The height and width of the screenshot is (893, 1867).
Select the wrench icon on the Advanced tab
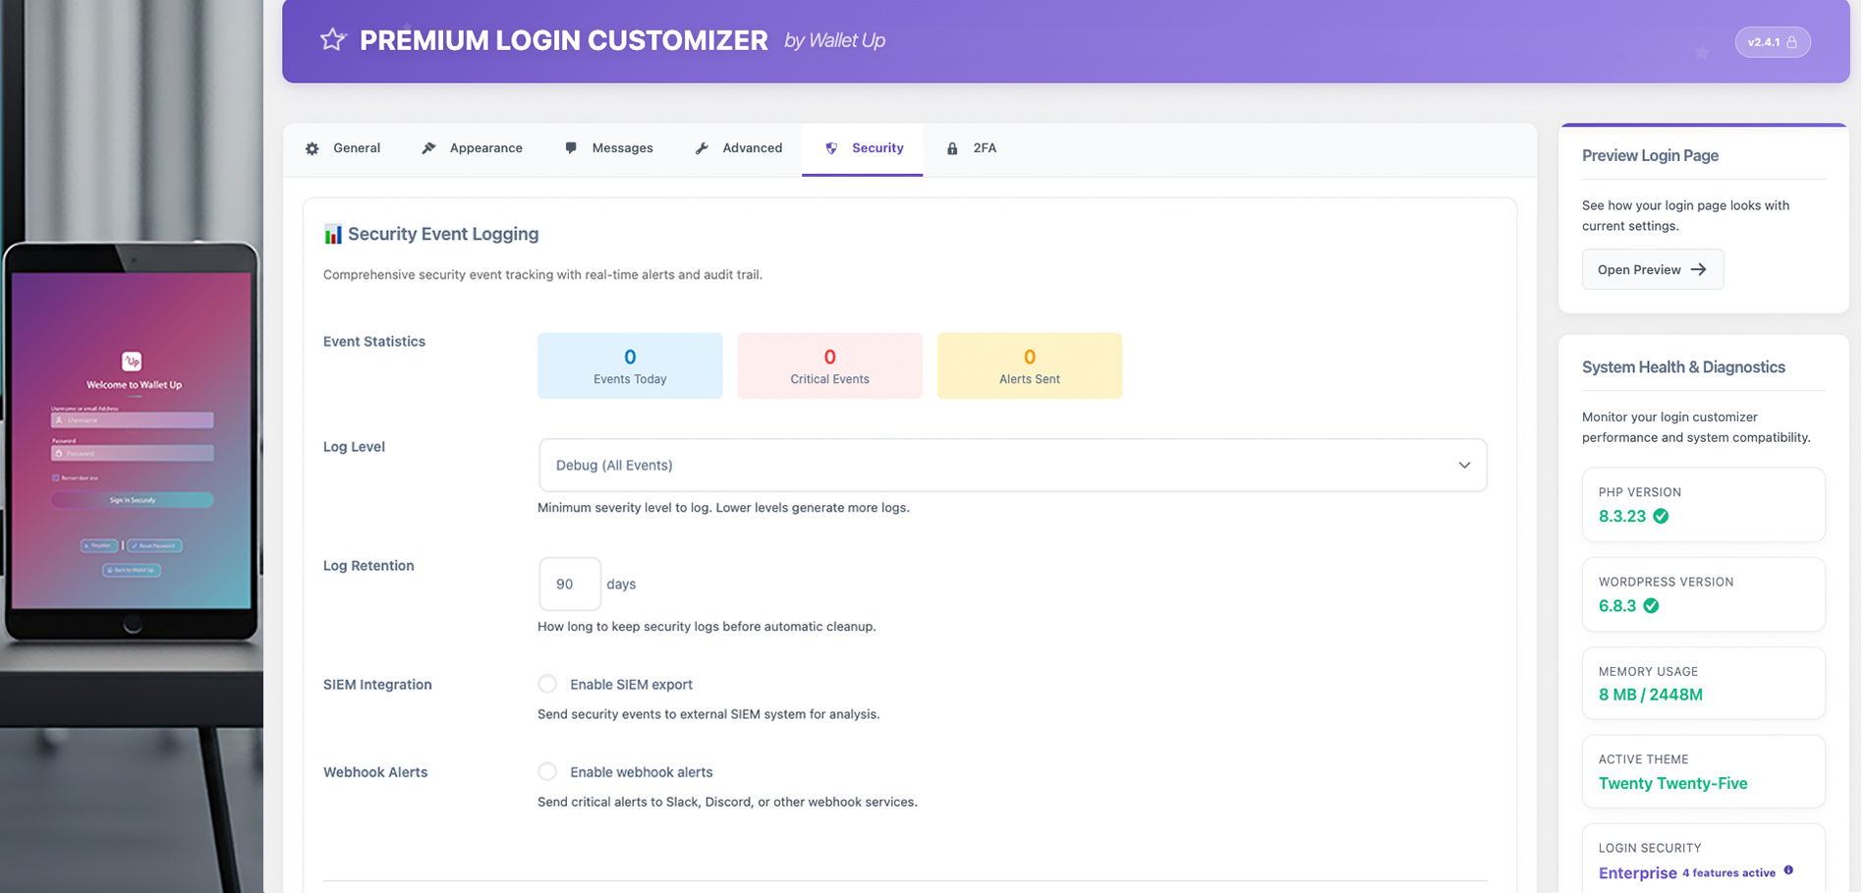pyautogui.click(x=703, y=147)
